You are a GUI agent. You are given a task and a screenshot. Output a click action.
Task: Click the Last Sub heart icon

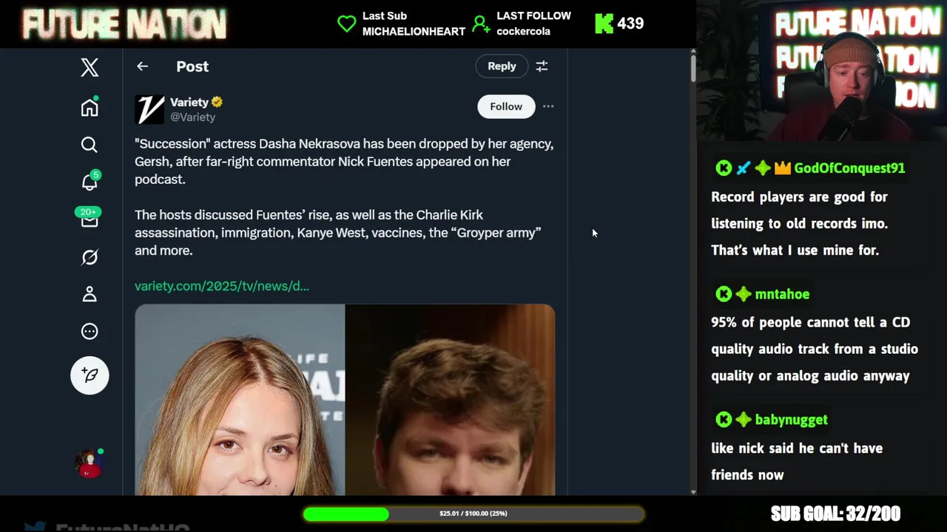tap(346, 24)
